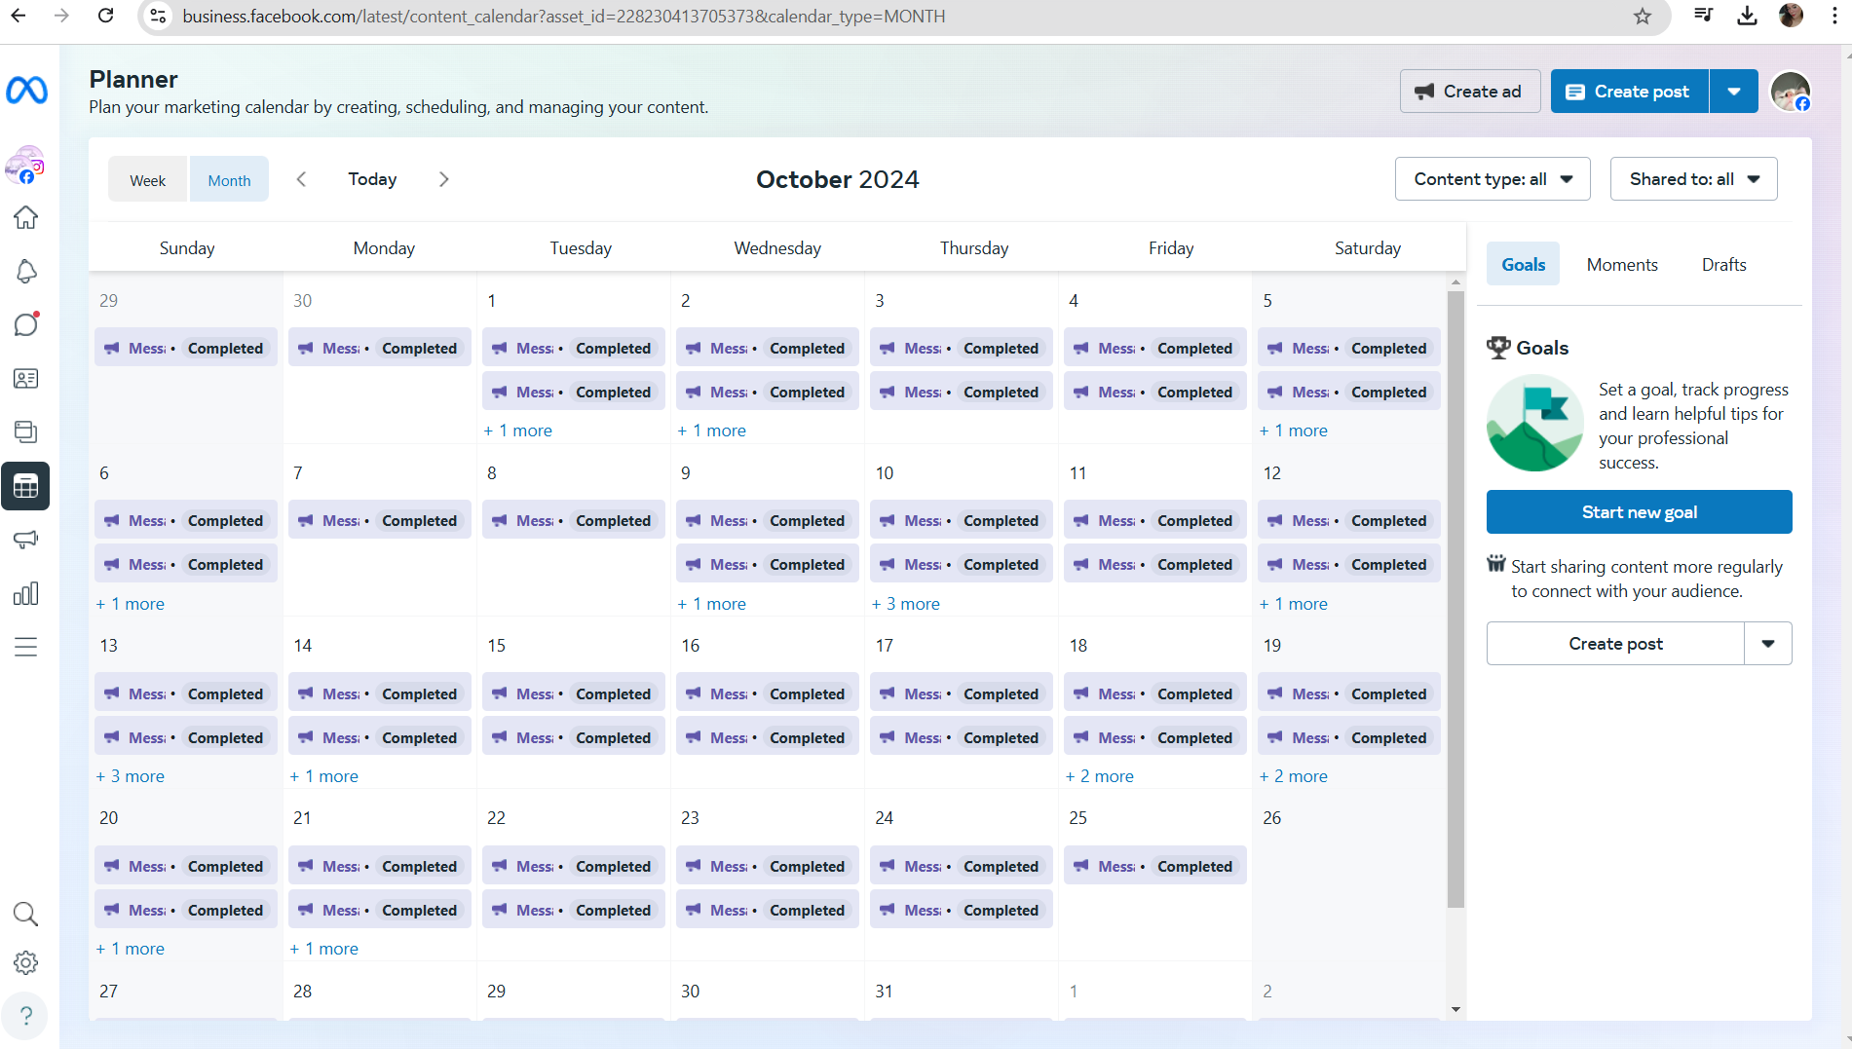Switch to the Moments tab

(1622, 265)
